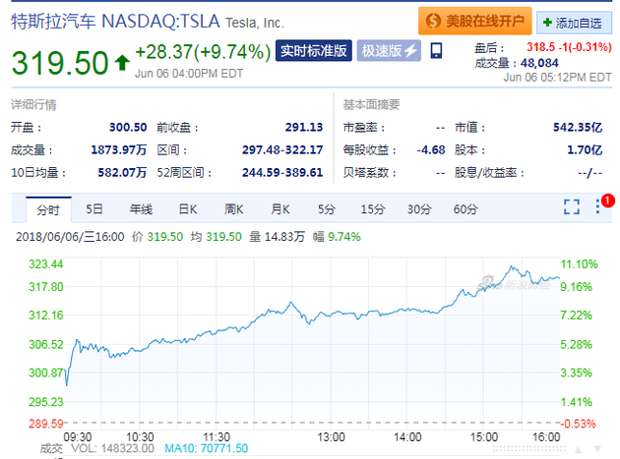
Task: Click the after-hours volume 48,084
Action: (x=539, y=63)
